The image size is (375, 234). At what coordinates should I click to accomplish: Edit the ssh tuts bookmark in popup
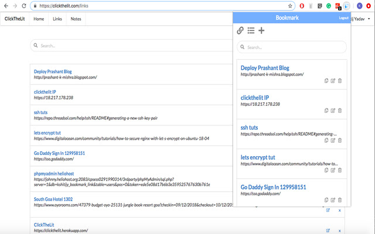(333, 140)
